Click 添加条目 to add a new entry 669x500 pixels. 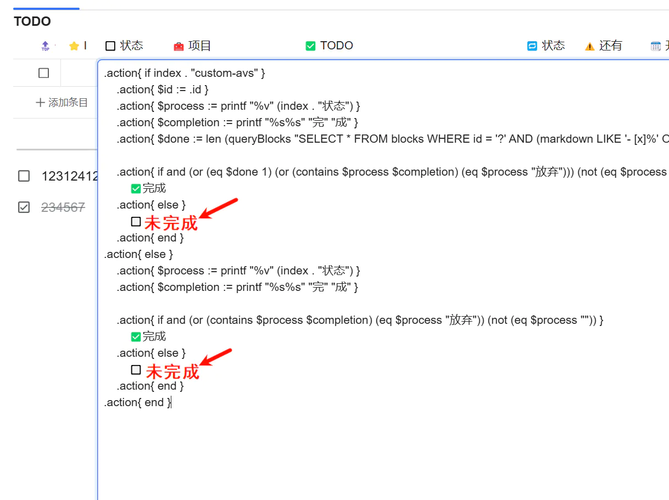(62, 103)
